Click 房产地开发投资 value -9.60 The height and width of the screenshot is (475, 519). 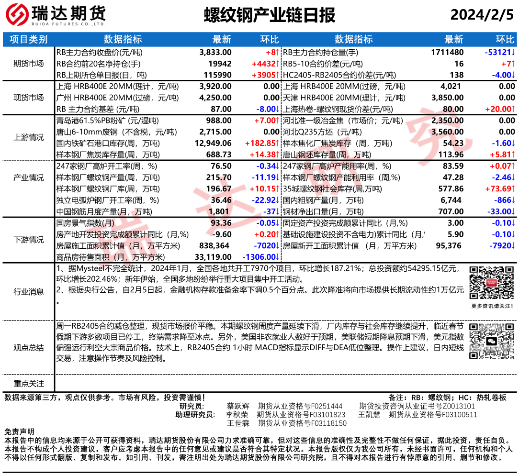[222, 234]
